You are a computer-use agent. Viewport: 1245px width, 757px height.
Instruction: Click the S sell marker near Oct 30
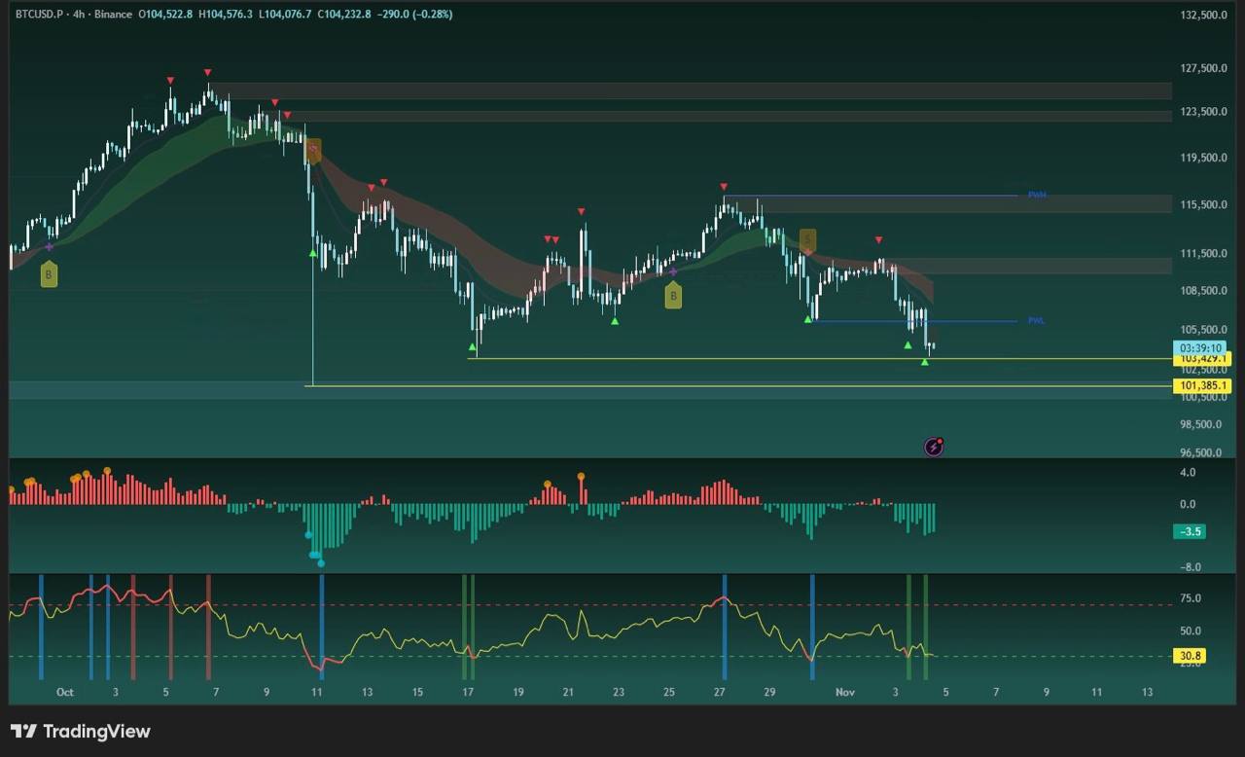pyautogui.click(x=807, y=239)
